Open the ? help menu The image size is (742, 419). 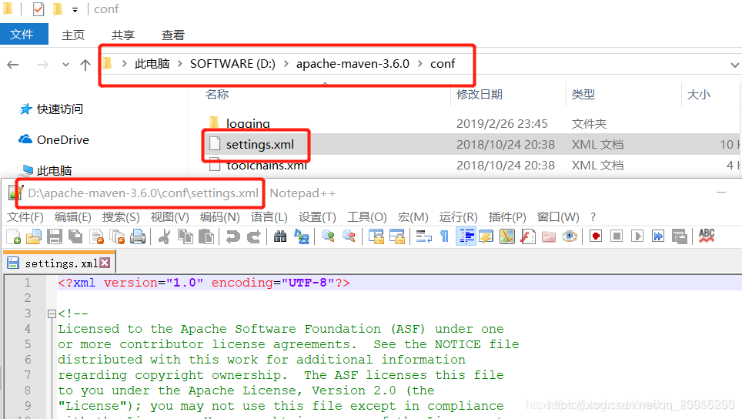coord(593,217)
